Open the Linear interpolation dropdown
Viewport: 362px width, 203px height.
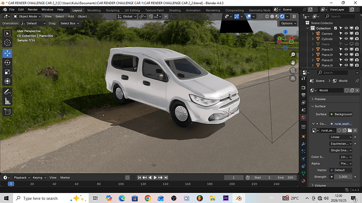click(x=341, y=137)
